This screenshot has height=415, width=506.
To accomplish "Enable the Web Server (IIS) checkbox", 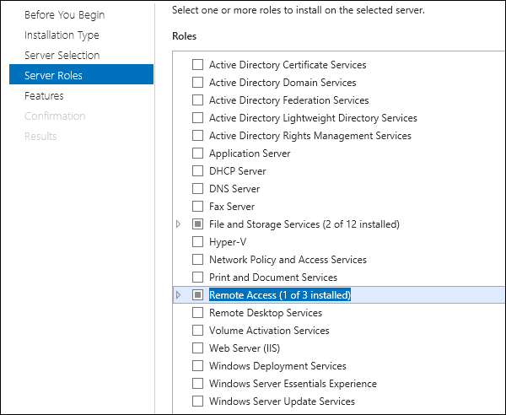I will 198,348.
